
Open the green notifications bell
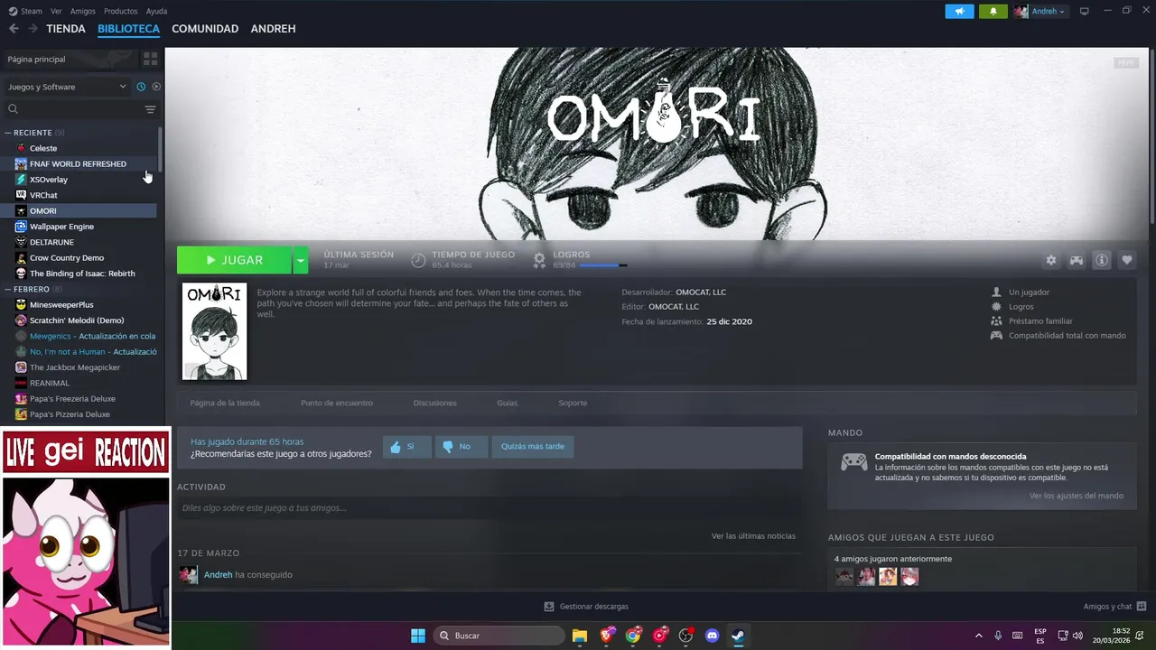coord(993,11)
